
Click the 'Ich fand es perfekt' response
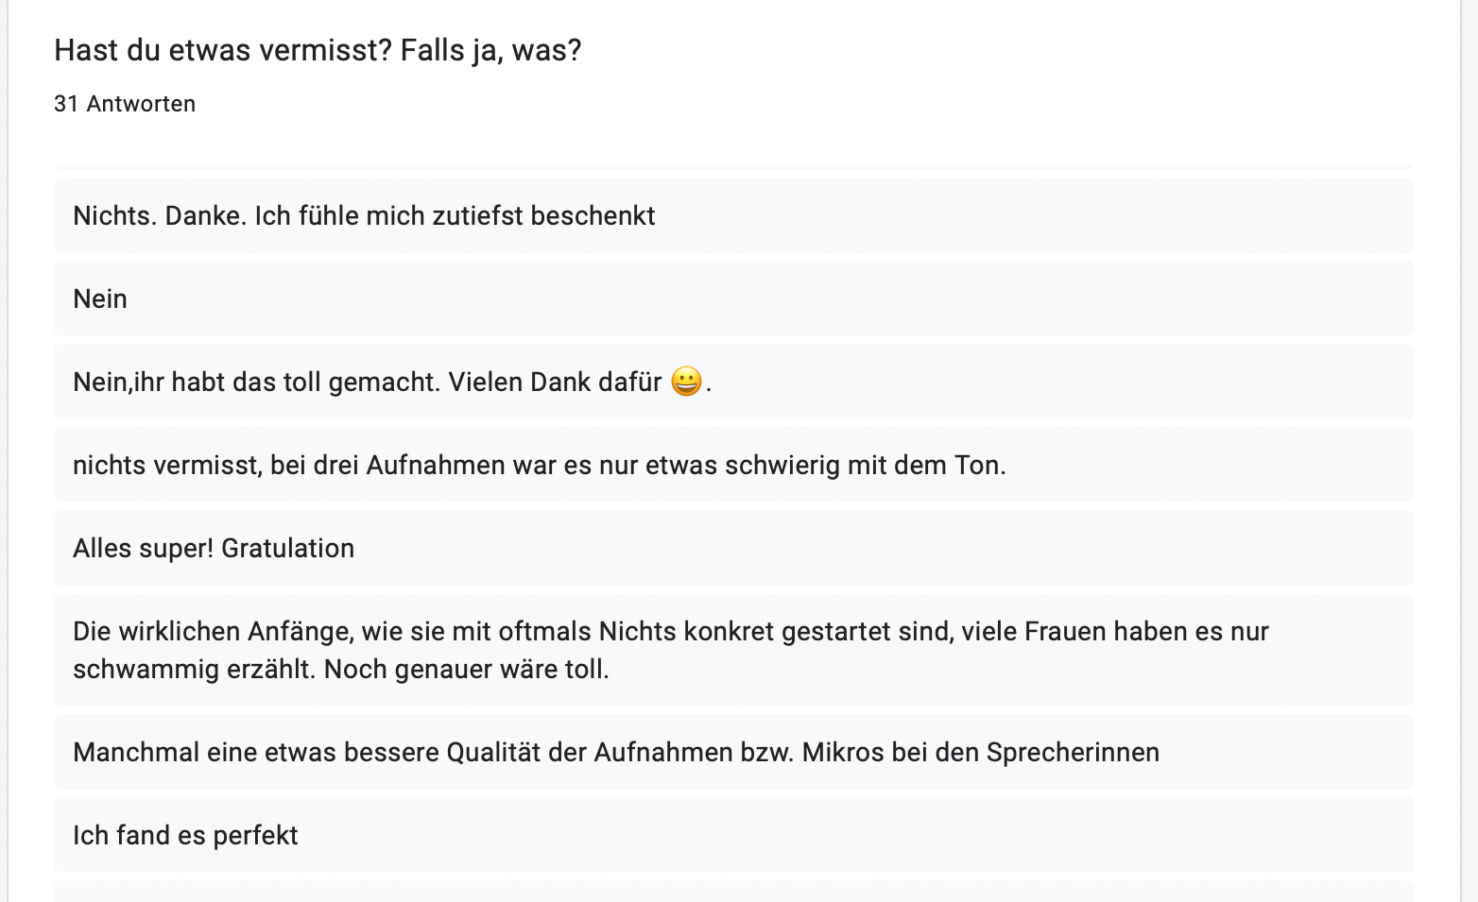(185, 836)
